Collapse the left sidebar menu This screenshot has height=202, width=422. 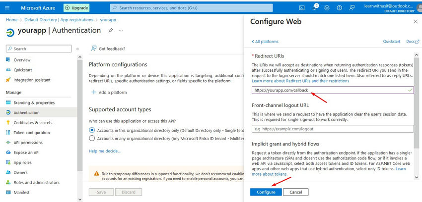77,49
